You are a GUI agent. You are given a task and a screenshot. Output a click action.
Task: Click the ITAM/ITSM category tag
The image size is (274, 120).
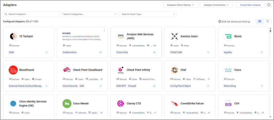pos(176,52)
